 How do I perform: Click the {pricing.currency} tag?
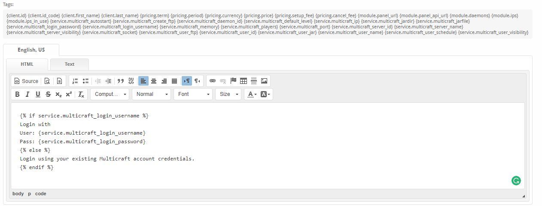224,15
